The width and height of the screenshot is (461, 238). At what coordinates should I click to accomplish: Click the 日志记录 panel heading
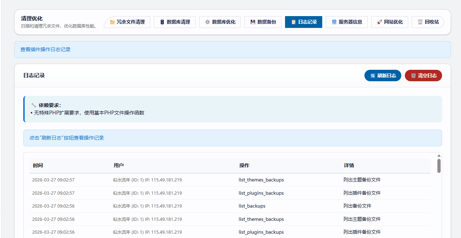[x=34, y=76]
